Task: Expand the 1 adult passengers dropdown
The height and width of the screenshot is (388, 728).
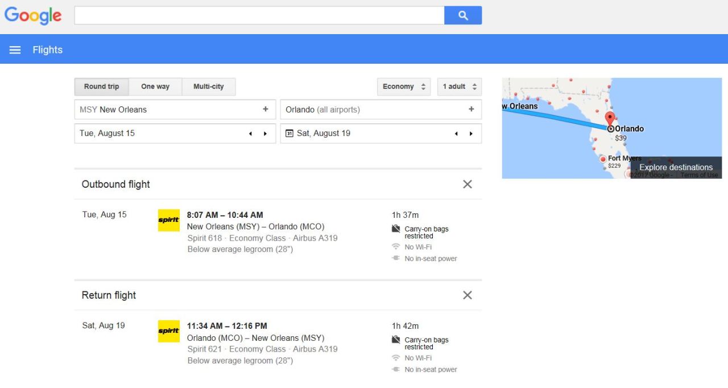Action: click(460, 86)
